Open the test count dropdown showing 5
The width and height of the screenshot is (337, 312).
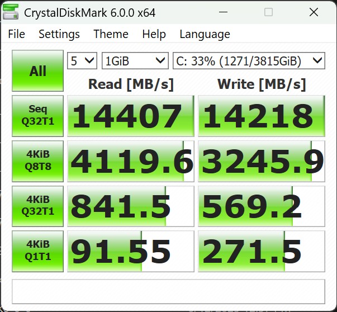[82, 60]
